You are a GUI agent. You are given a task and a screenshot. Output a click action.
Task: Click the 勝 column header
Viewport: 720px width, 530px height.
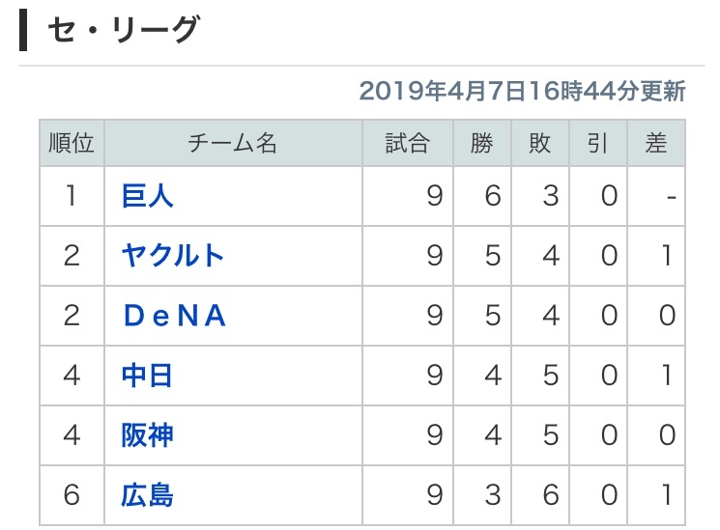point(482,143)
